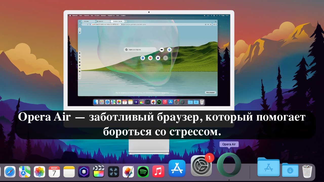Open Finder in the iMac screen's small dock
324x182 pixels.
click(96, 102)
